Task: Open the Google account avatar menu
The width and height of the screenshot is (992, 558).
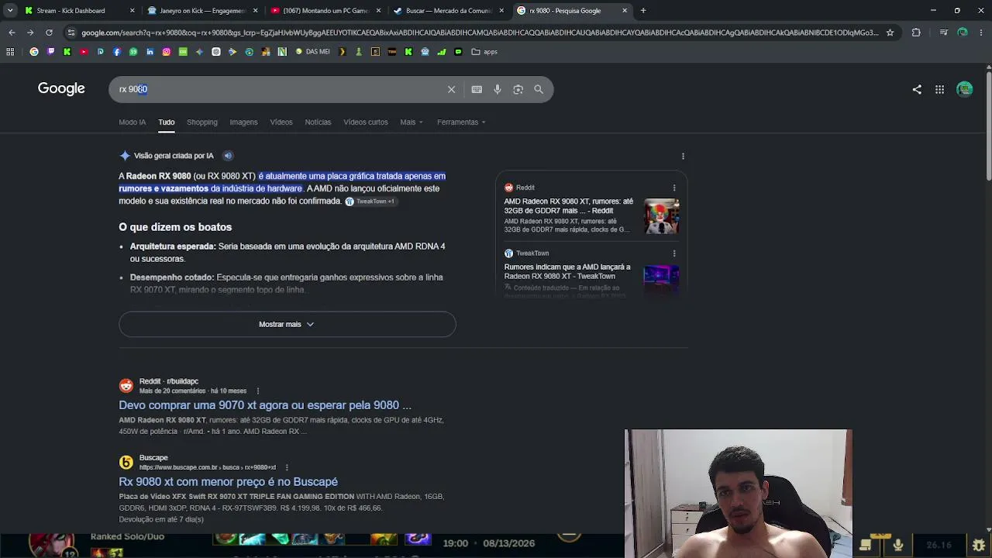Action: [x=965, y=89]
